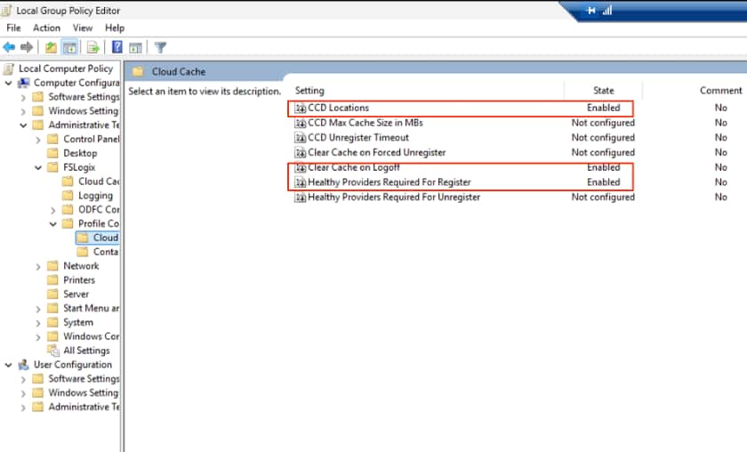The height and width of the screenshot is (452, 747).
Task: Click the All Settings node icon
Action: (52, 351)
